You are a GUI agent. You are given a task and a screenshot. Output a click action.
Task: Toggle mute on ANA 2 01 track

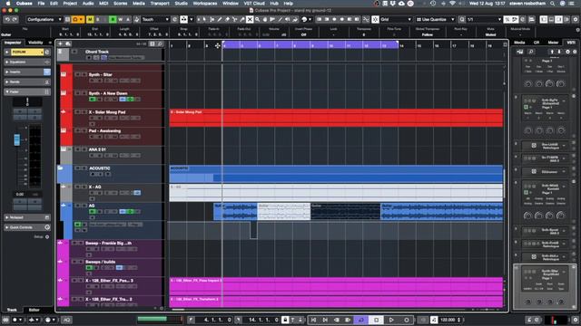point(77,149)
